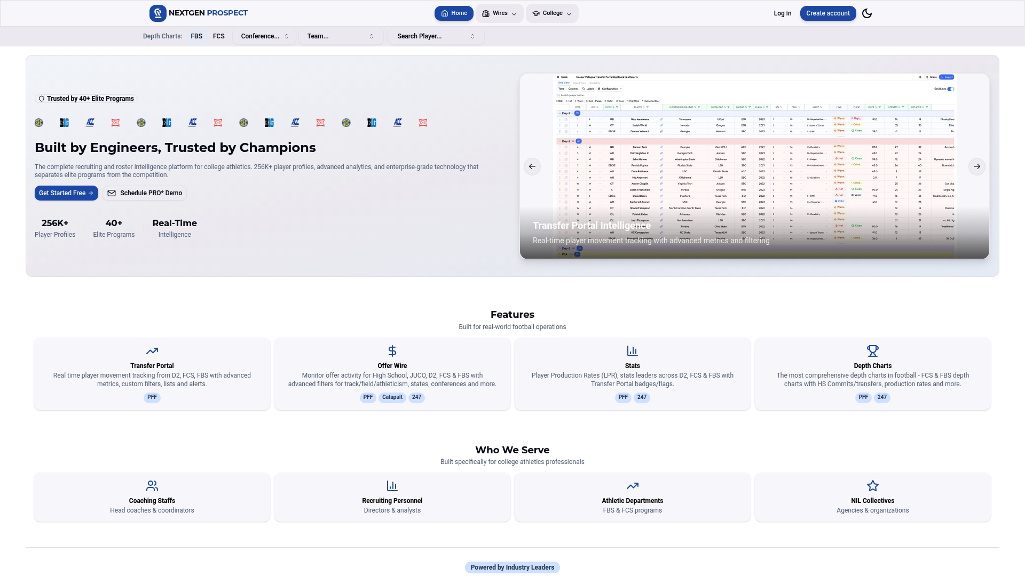Click the Athletic Departments trend icon
This screenshot has width=1025, height=576.
click(x=633, y=486)
